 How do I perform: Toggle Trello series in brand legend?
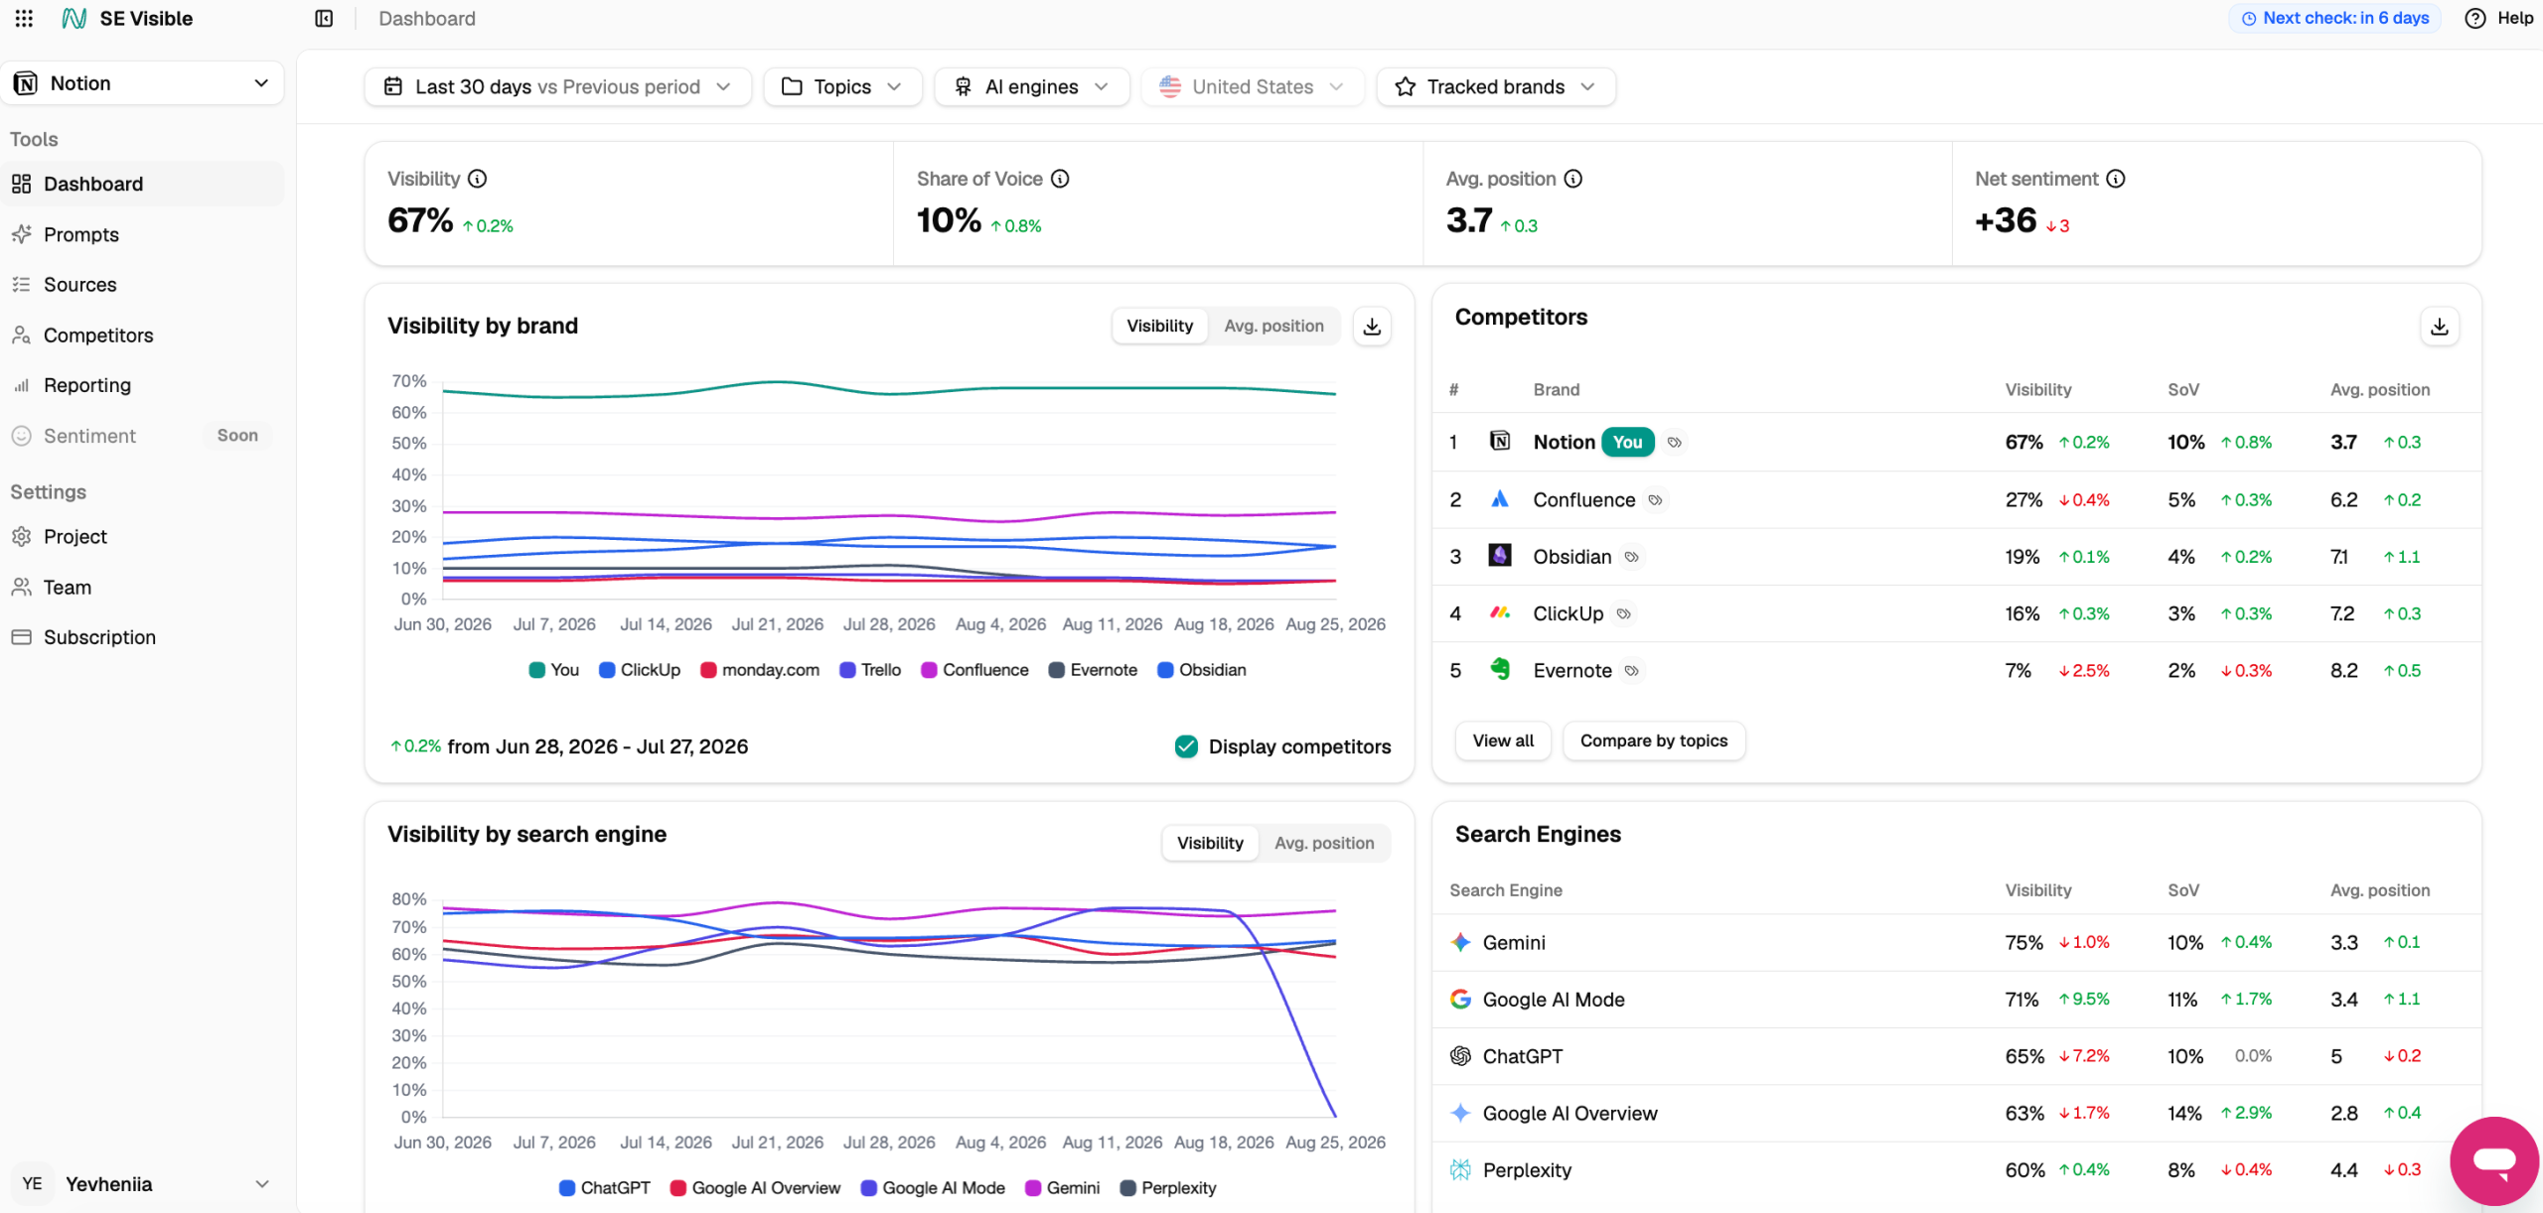pos(870,670)
